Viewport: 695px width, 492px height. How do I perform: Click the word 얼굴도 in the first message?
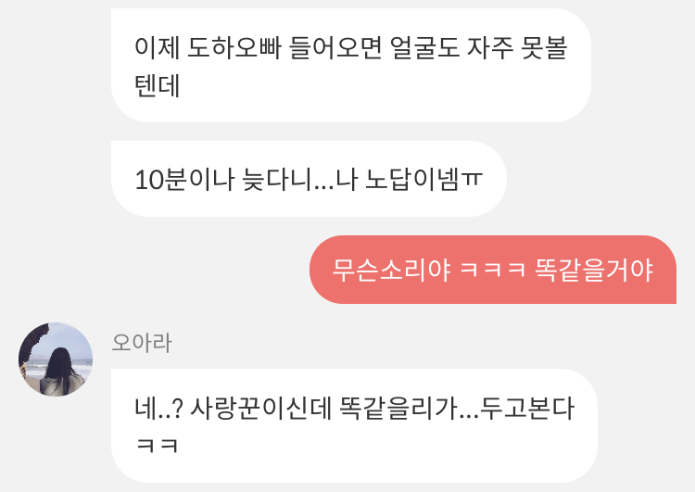click(424, 48)
